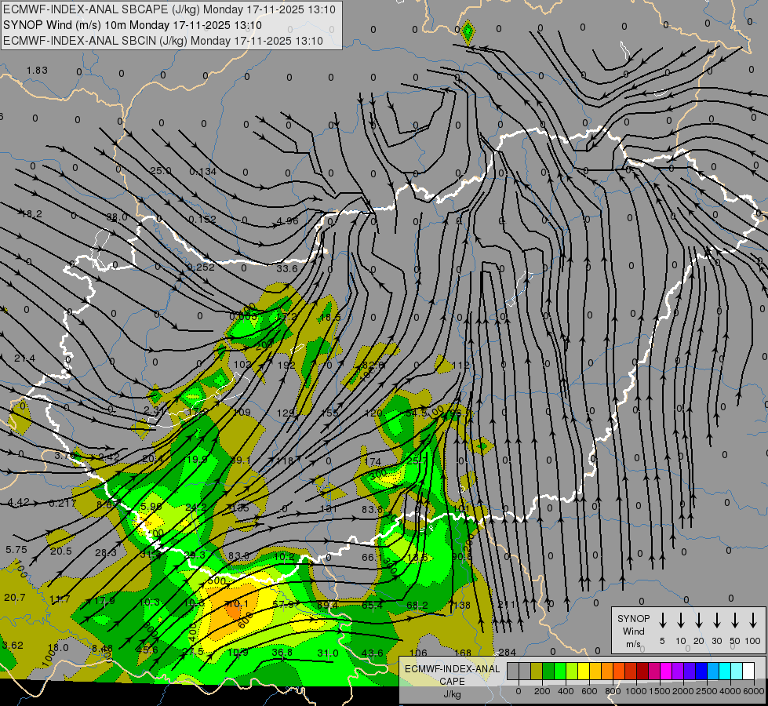Click the 2500 tick label on CAPE scale
The image size is (768, 706).
706,691
